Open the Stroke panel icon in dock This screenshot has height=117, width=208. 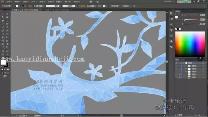coord(171,35)
